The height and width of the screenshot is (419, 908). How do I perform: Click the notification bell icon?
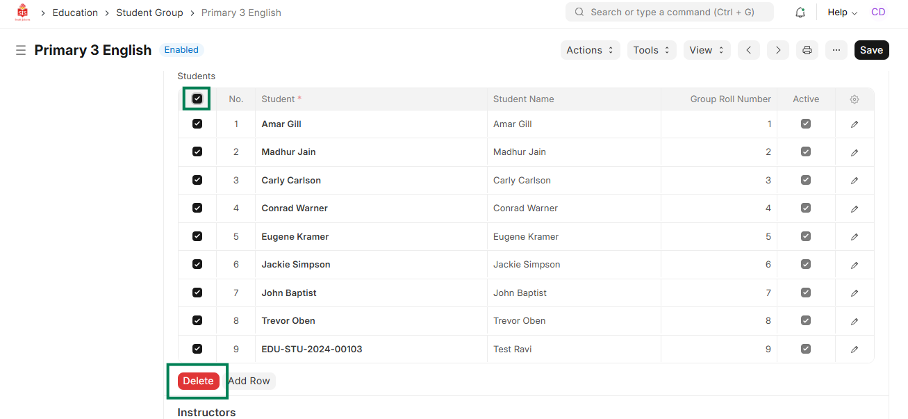coord(800,13)
